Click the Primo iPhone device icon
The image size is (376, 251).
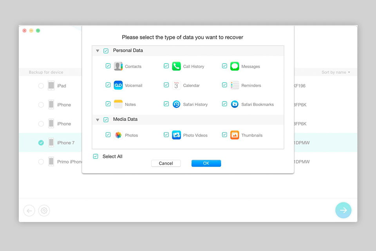pos(51,162)
